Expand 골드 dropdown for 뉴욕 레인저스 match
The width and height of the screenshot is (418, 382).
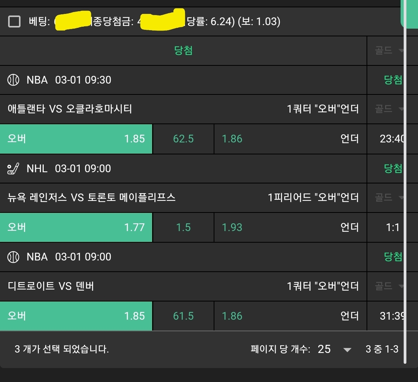click(x=389, y=198)
